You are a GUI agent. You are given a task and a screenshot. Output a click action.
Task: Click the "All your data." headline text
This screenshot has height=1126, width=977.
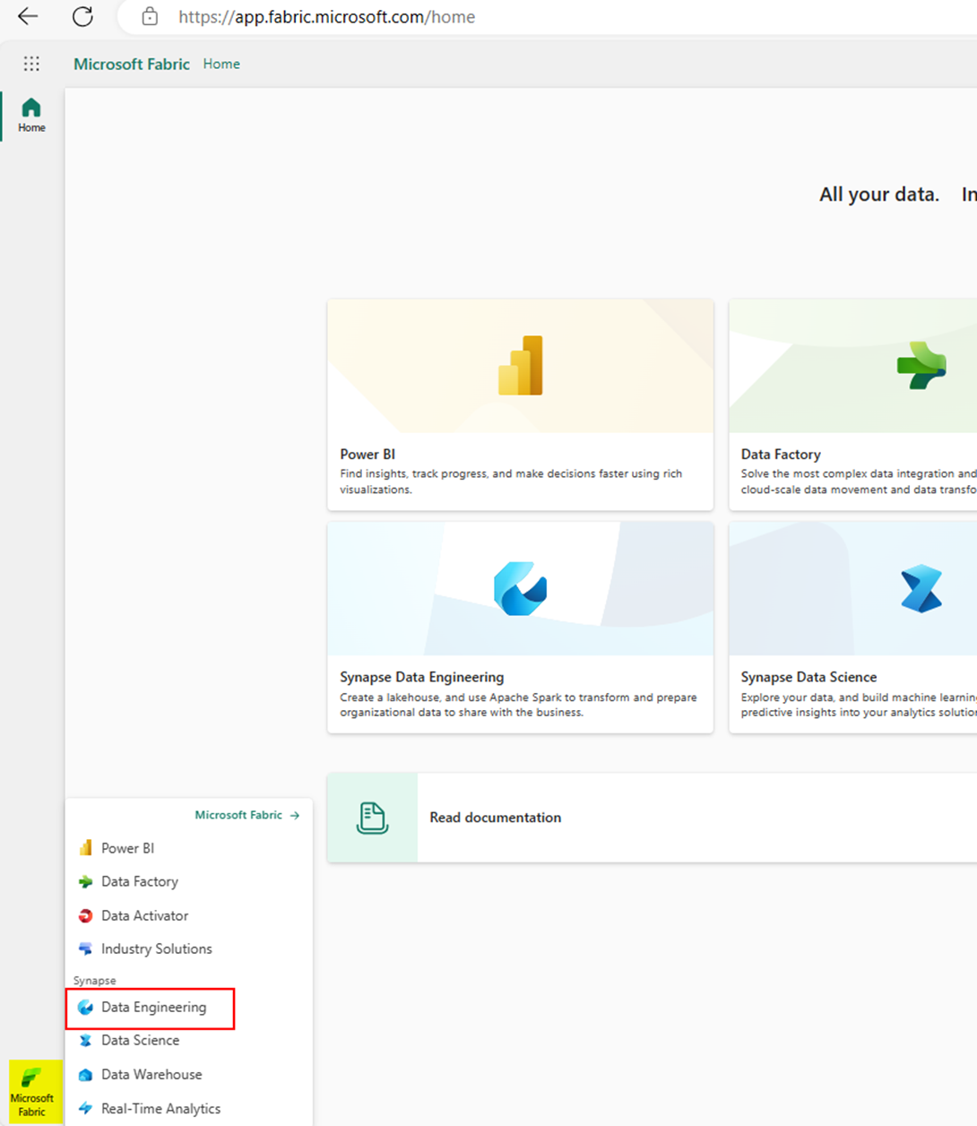(879, 195)
